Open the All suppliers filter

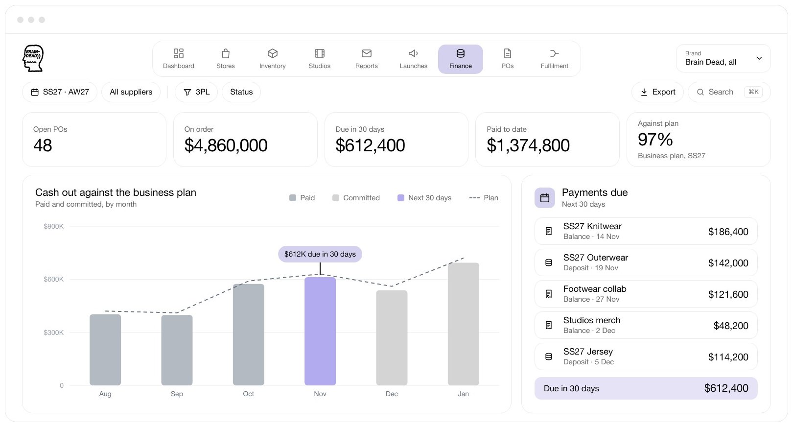pos(131,92)
